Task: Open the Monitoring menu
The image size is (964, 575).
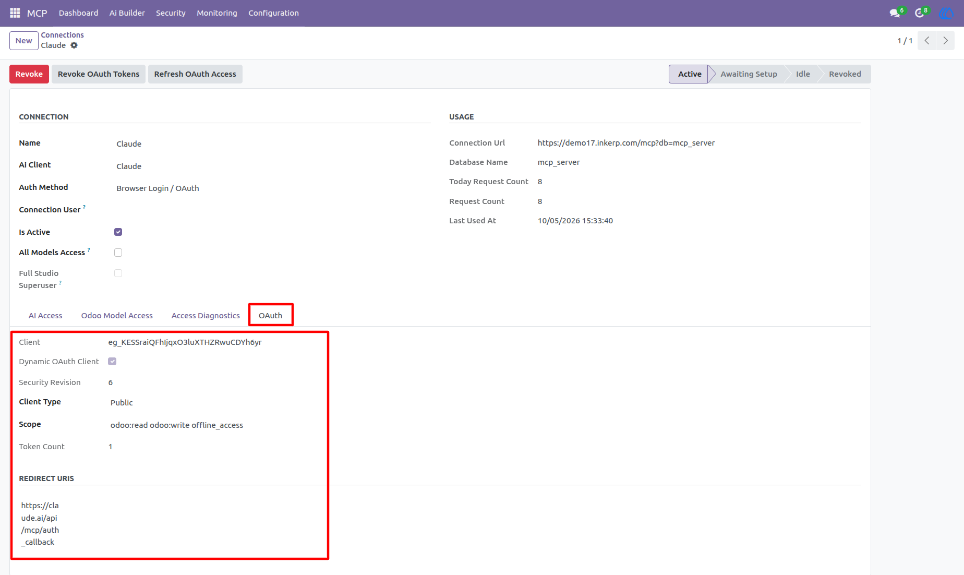Action: coord(217,13)
